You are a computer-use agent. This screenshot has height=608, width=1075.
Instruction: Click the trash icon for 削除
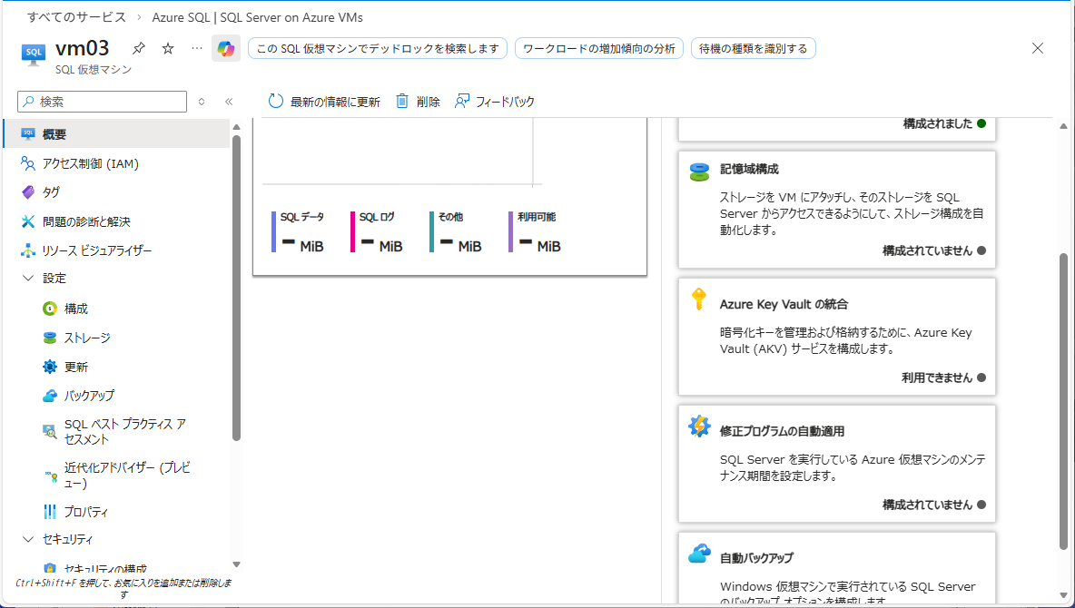tap(402, 102)
